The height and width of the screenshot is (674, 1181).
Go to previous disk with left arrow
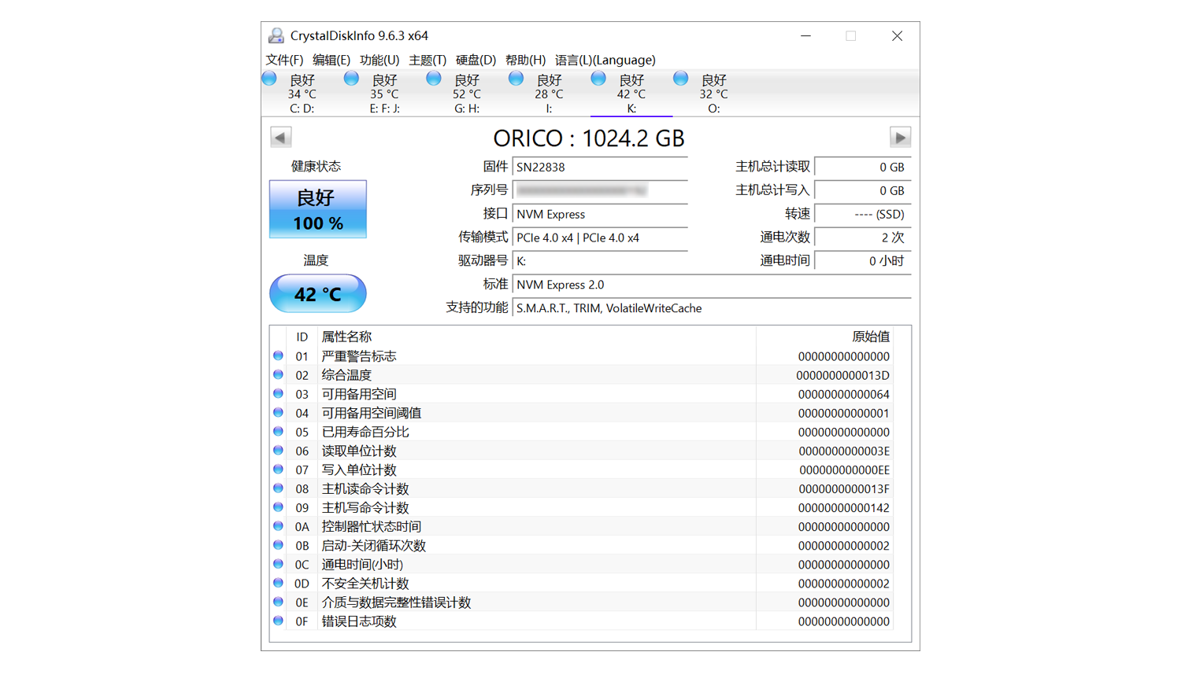281,138
